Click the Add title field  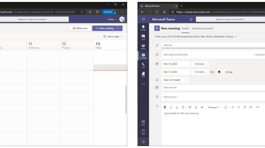point(213,45)
